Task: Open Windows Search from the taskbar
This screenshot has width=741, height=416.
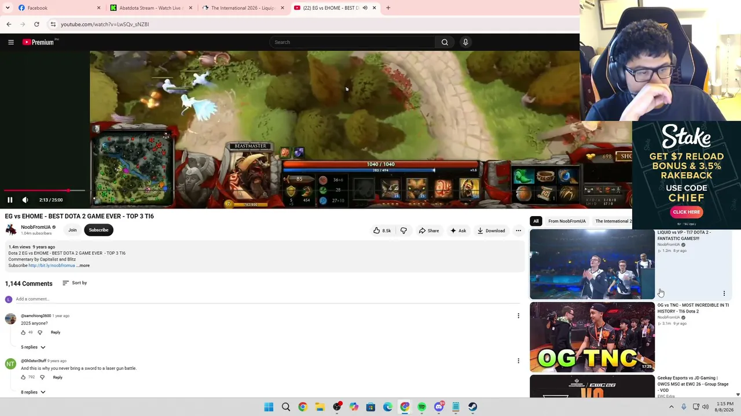Action: pos(286,407)
